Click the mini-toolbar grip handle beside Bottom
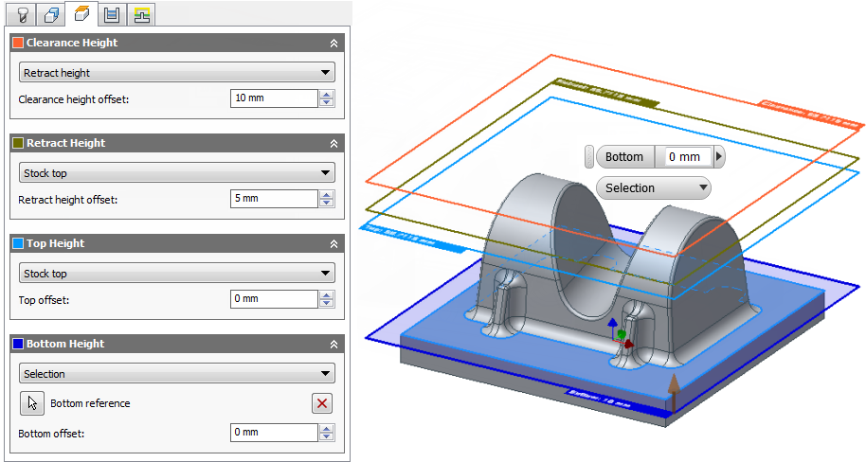866x462 pixels. click(589, 157)
